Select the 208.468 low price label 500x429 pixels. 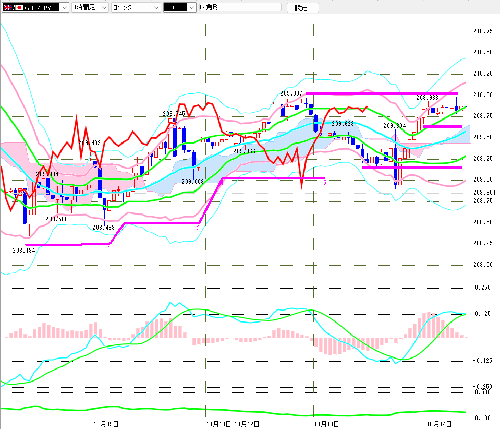(x=103, y=227)
